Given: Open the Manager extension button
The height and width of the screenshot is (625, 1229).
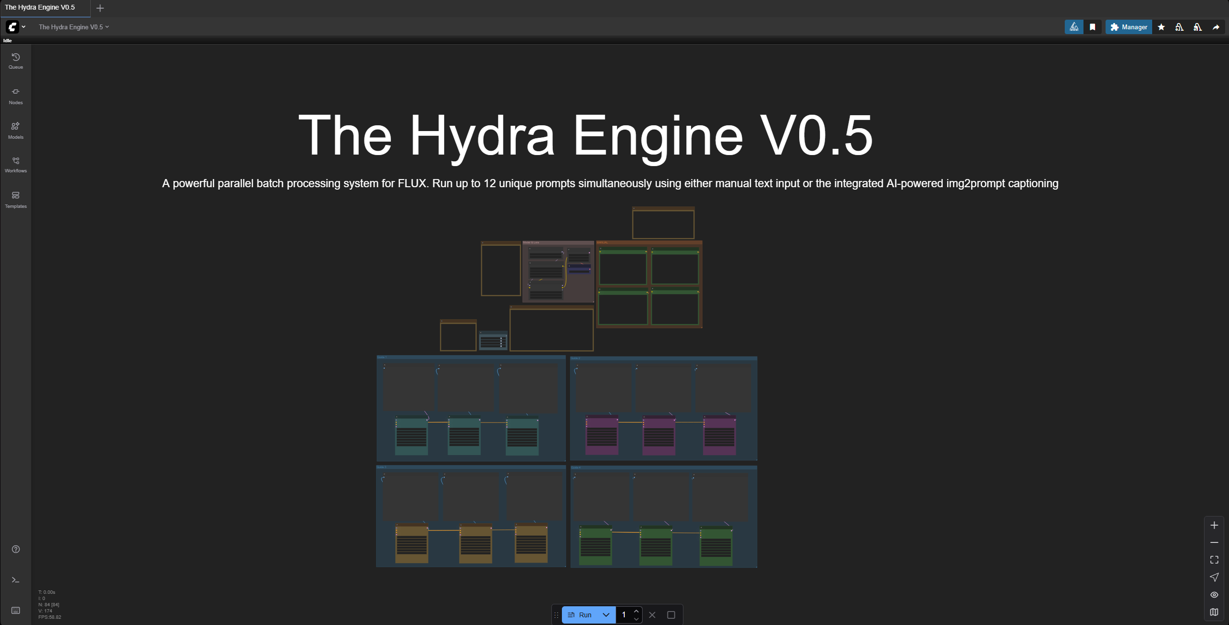Looking at the screenshot, I should pos(1129,27).
